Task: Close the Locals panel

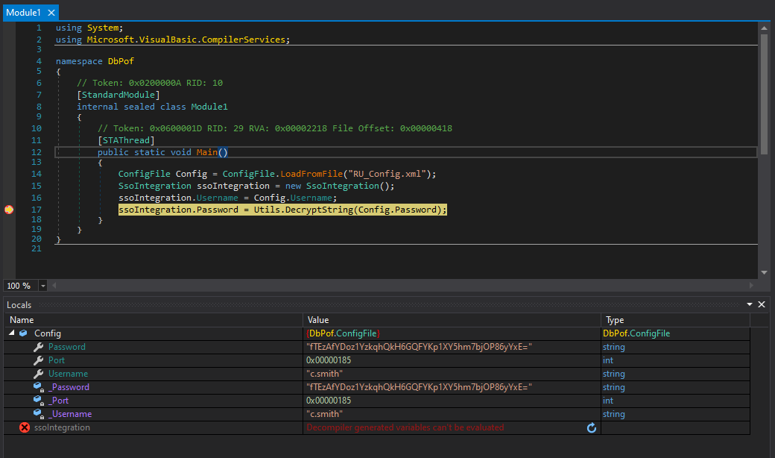Action: pyautogui.click(x=762, y=304)
